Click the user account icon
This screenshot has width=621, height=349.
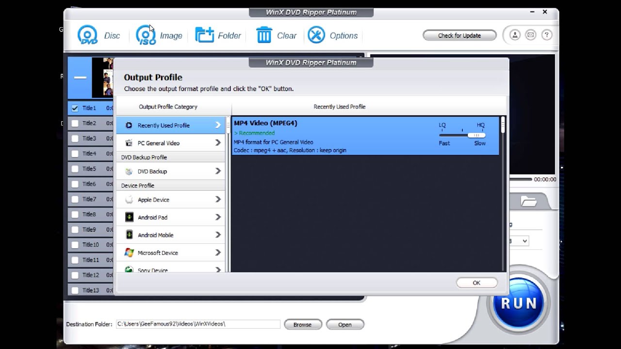515,35
